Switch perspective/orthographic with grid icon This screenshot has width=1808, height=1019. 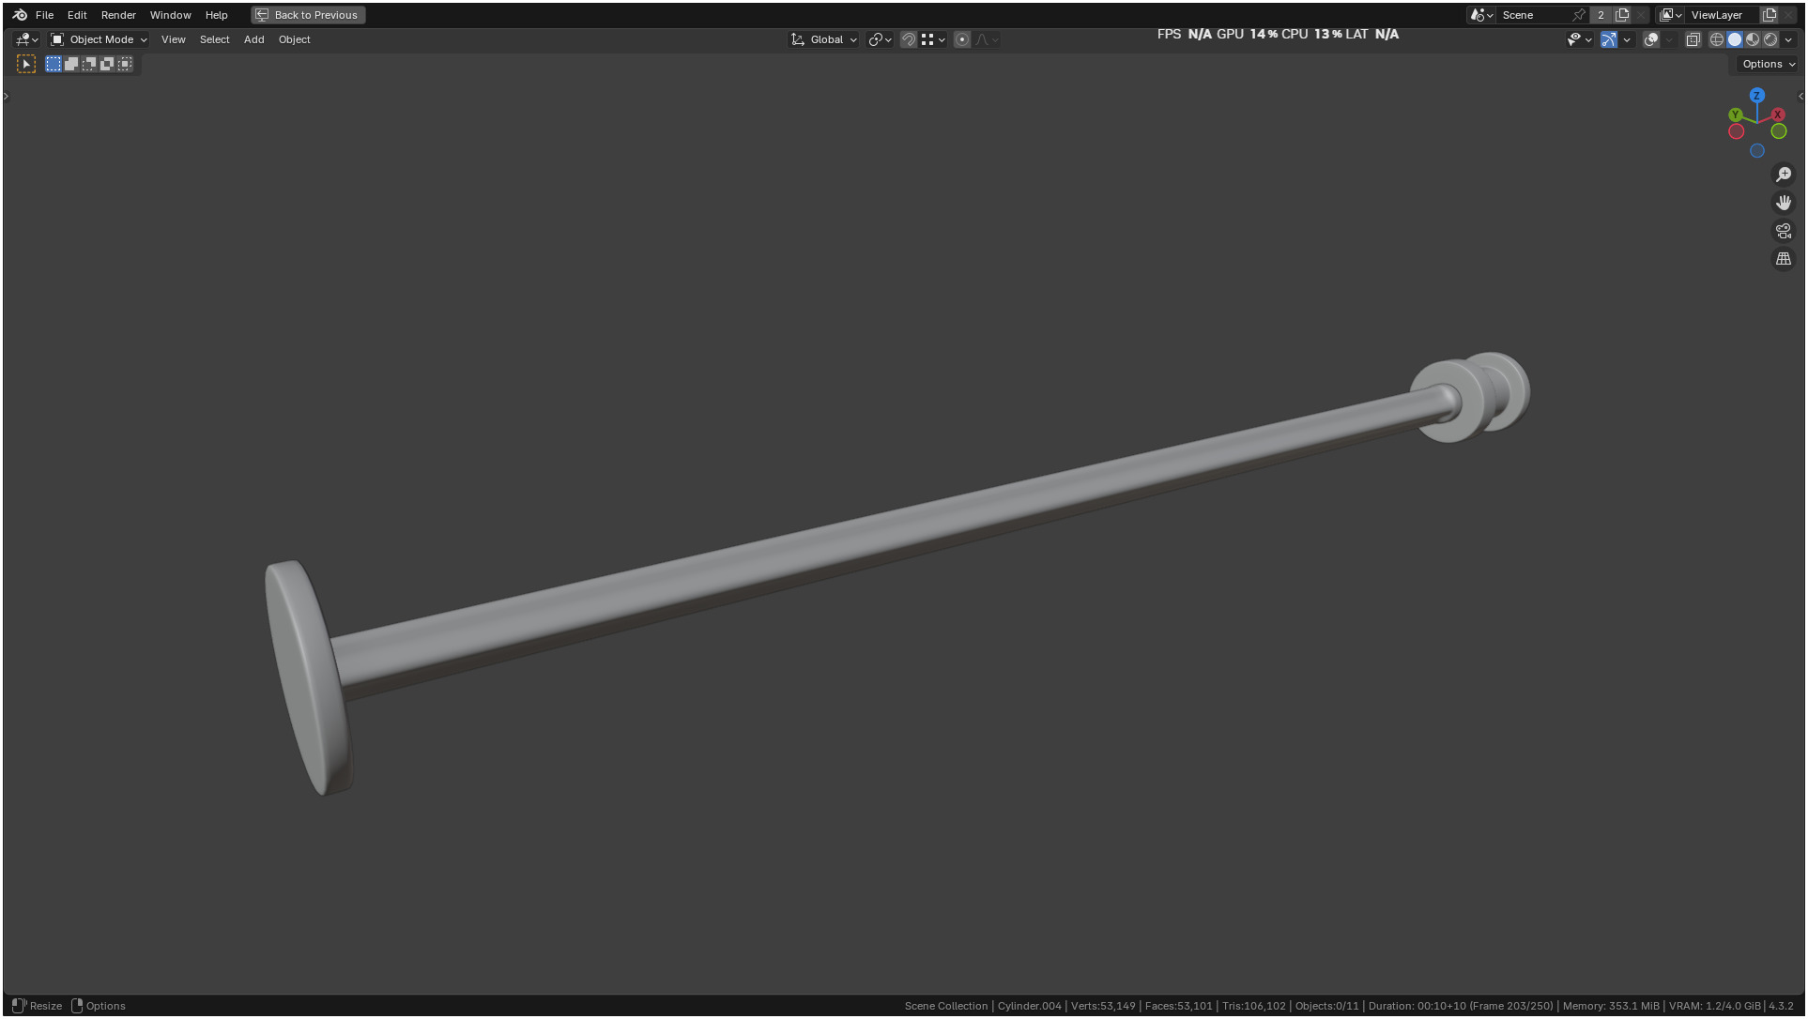1784,259
